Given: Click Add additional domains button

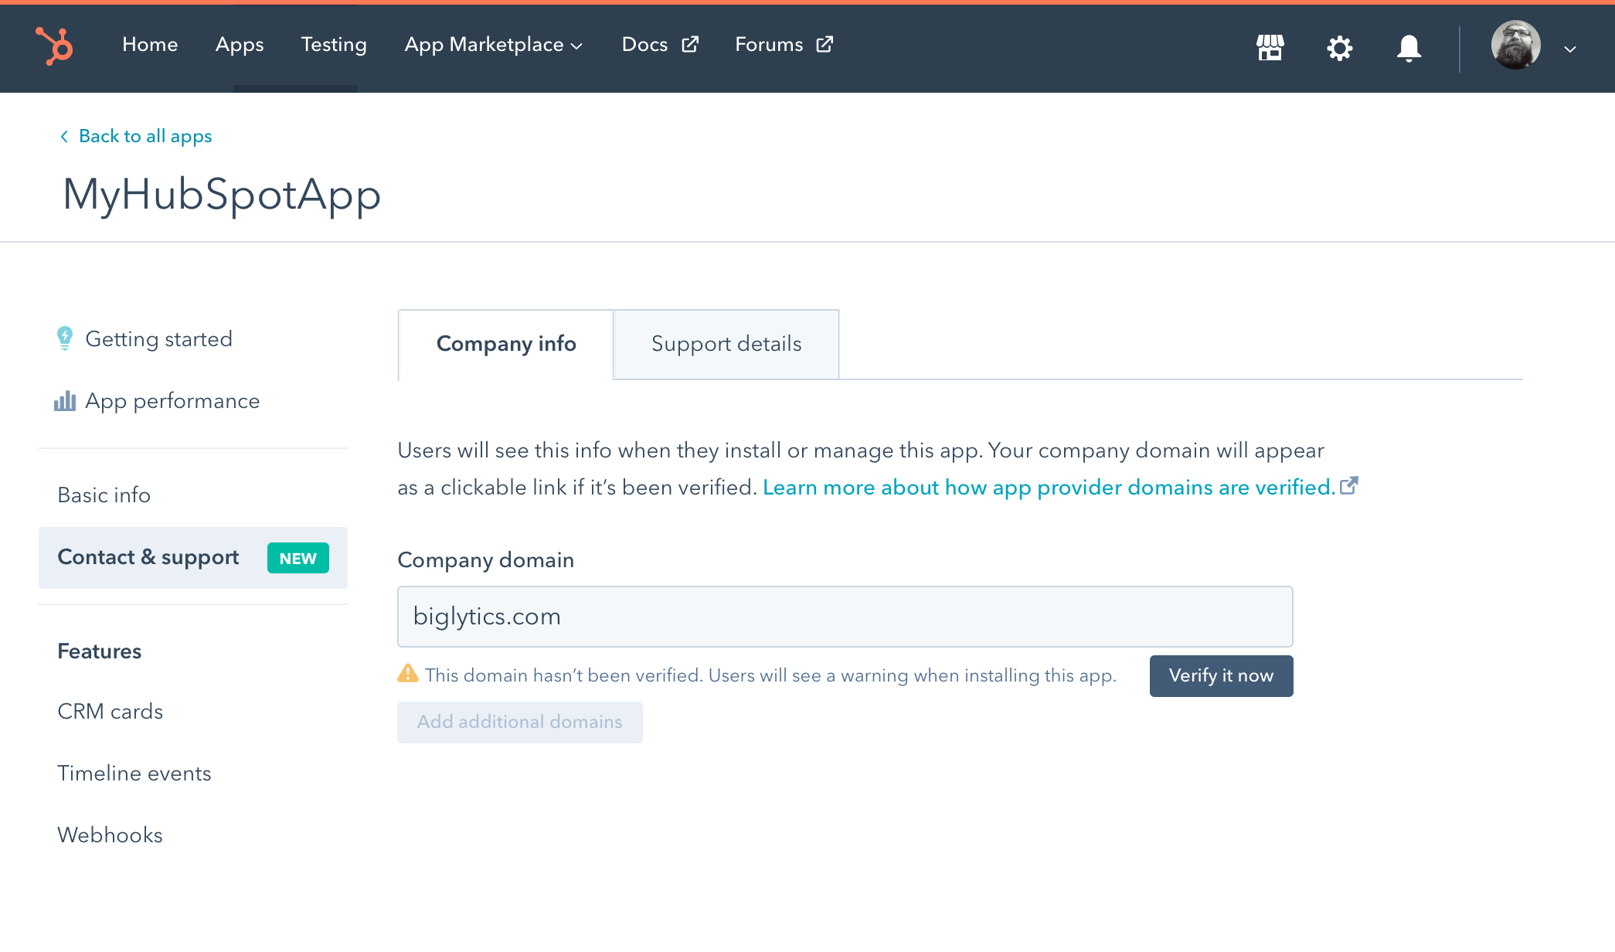Looking at the screenshot, I should 520,722.
